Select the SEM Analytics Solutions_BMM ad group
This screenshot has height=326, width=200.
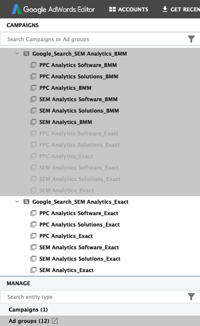[x=79, y=110]
